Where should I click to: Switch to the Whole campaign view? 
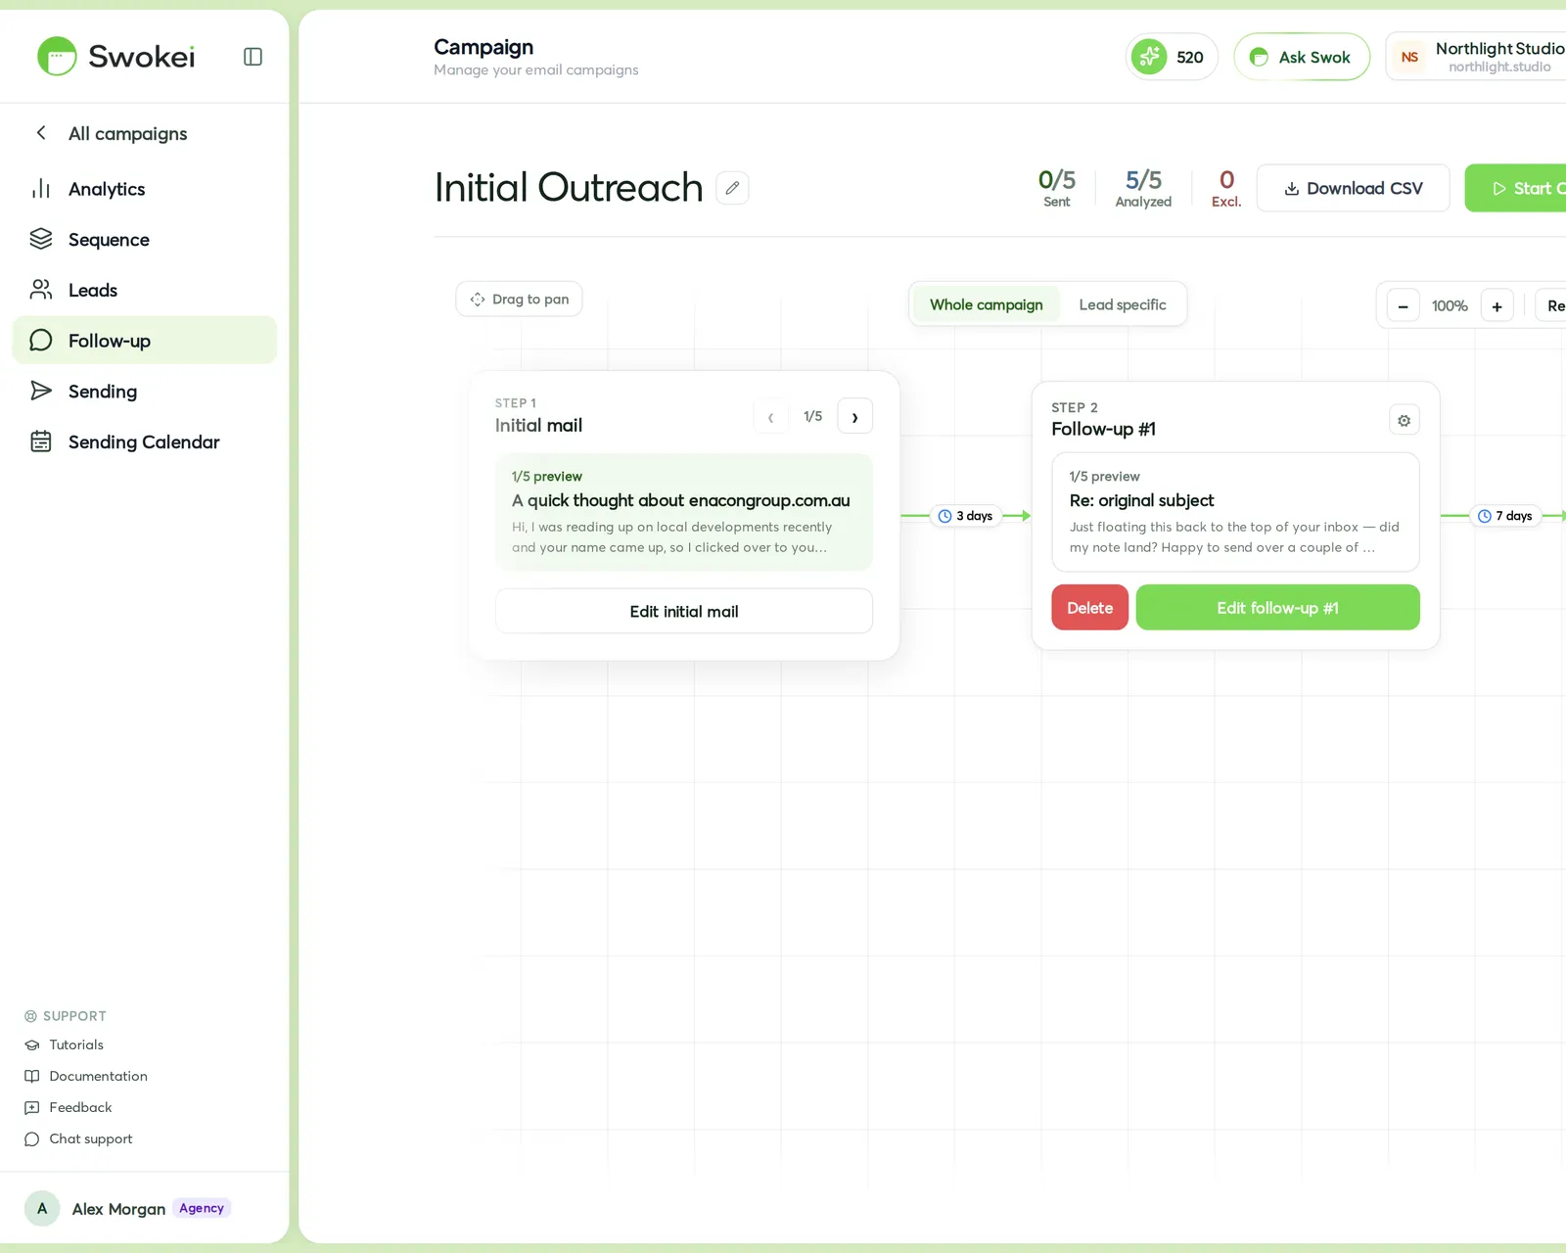tap(986, 304)
